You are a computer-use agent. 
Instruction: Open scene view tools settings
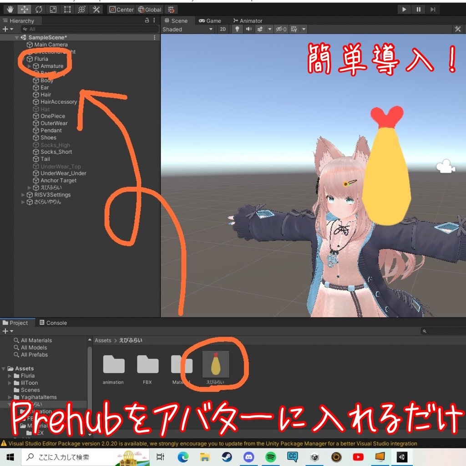(458, 29)
